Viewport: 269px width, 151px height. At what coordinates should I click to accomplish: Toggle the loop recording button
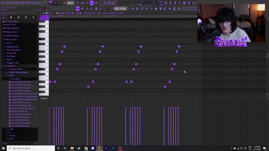click(96, 3)
